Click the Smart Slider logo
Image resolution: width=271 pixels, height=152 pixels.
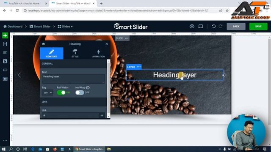(131, 27)
